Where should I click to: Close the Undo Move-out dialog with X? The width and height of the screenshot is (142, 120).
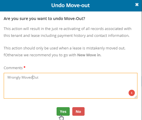137,5
